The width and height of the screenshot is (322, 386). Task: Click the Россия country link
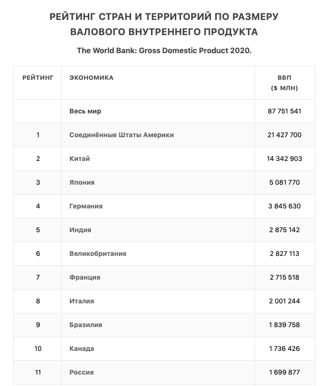81,372
